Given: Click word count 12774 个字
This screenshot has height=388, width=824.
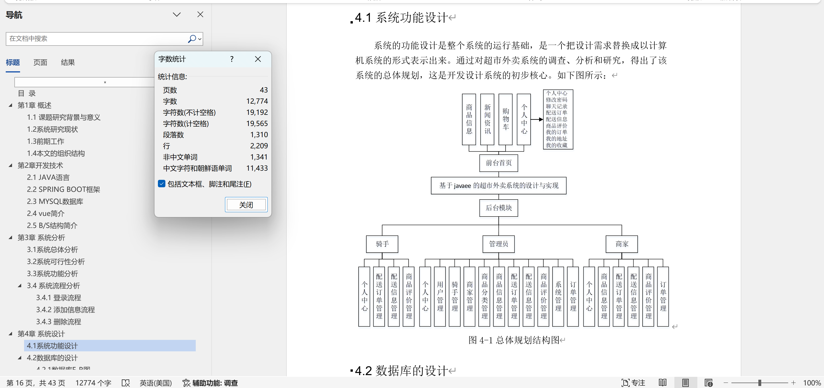Looking at the screenshot, I should (93, 383).
